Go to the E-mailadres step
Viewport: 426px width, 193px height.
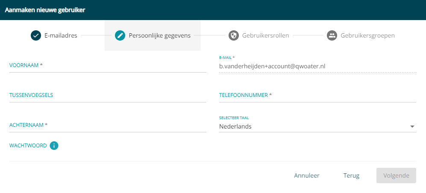point(61,35)
